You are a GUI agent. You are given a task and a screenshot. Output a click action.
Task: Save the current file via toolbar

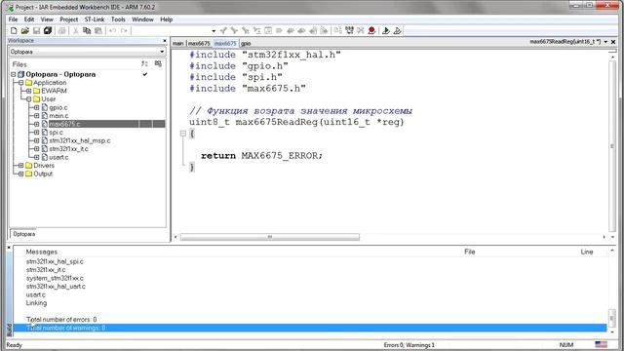[x=36, y=30]
